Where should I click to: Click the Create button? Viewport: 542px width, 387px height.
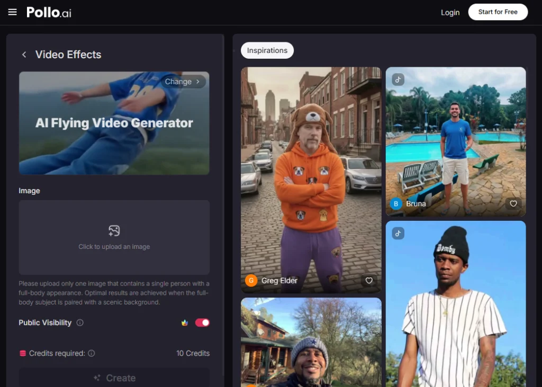(x=114, y=378)
